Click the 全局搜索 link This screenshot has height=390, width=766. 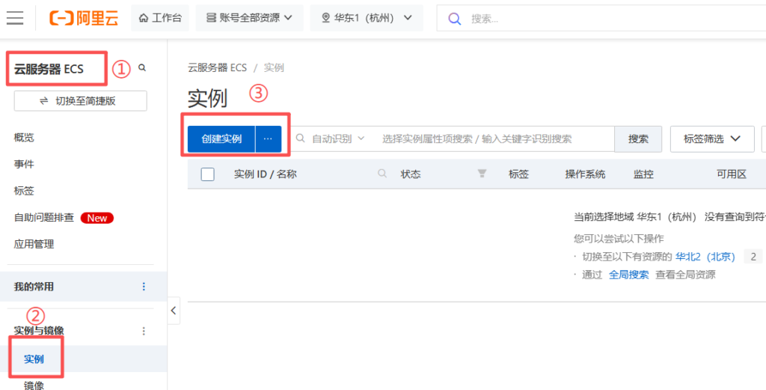pos(628,275)
